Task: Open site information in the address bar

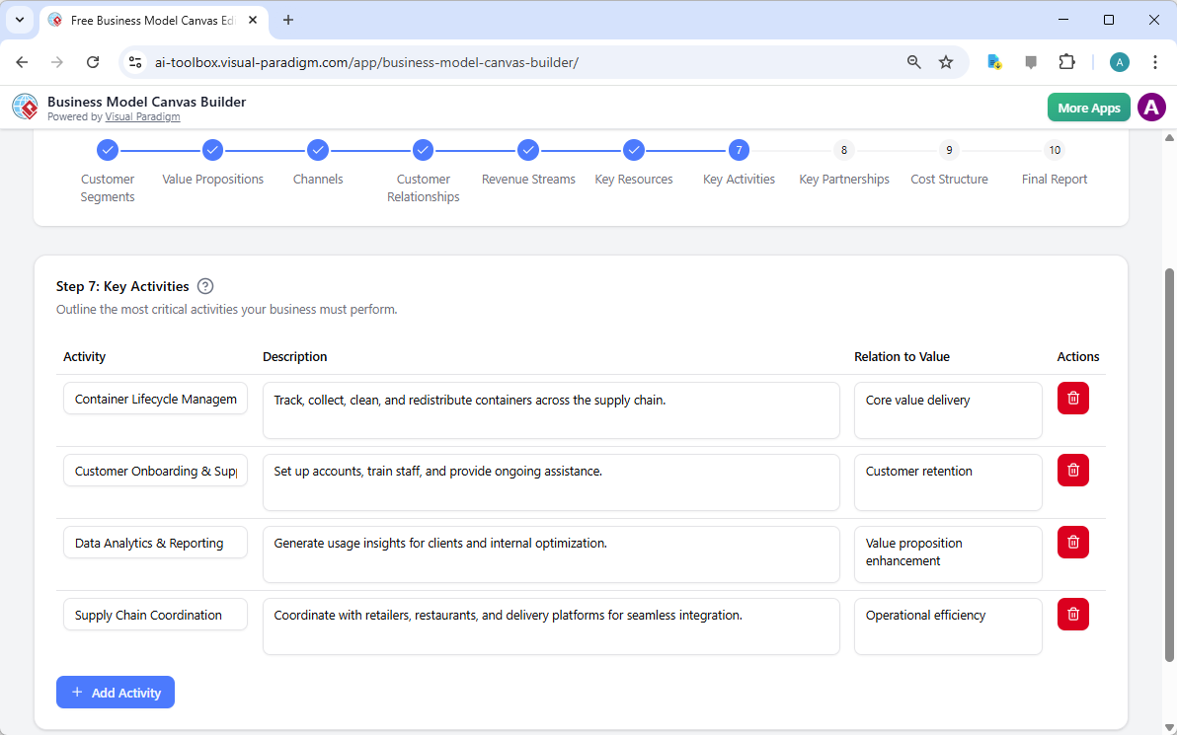Action: coord(134,61)
